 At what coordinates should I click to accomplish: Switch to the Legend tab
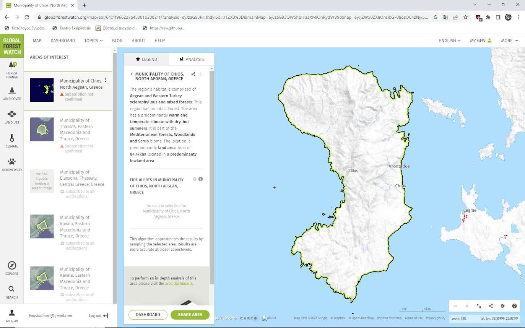click(146, 59)
